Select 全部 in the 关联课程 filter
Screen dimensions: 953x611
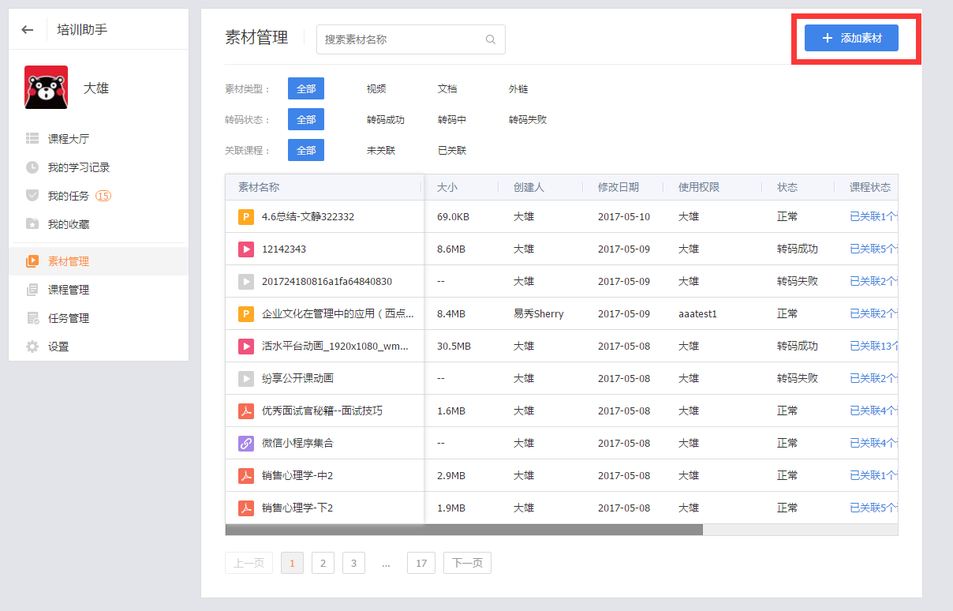pos(306,150)
